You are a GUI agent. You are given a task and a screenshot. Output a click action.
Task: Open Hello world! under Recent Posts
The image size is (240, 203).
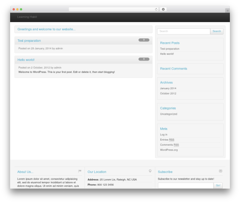coord(167,54)
